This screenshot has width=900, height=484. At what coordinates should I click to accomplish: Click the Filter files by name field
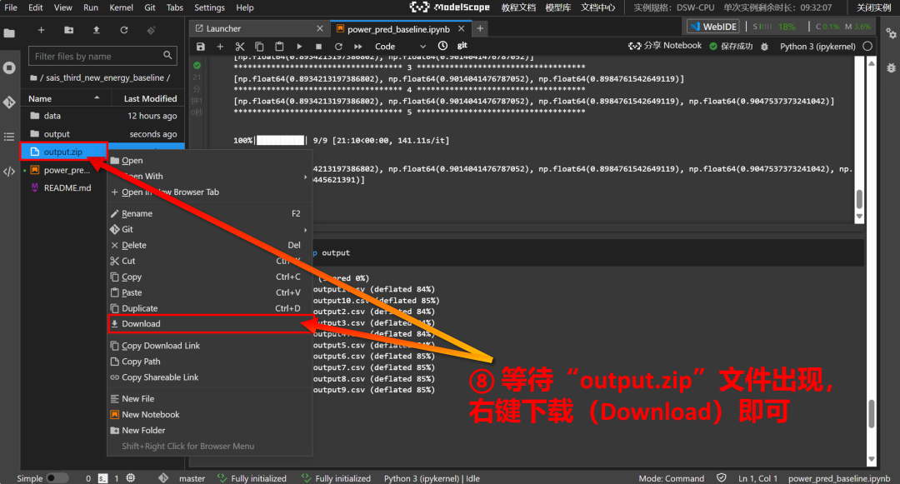(x=102, y=56)
